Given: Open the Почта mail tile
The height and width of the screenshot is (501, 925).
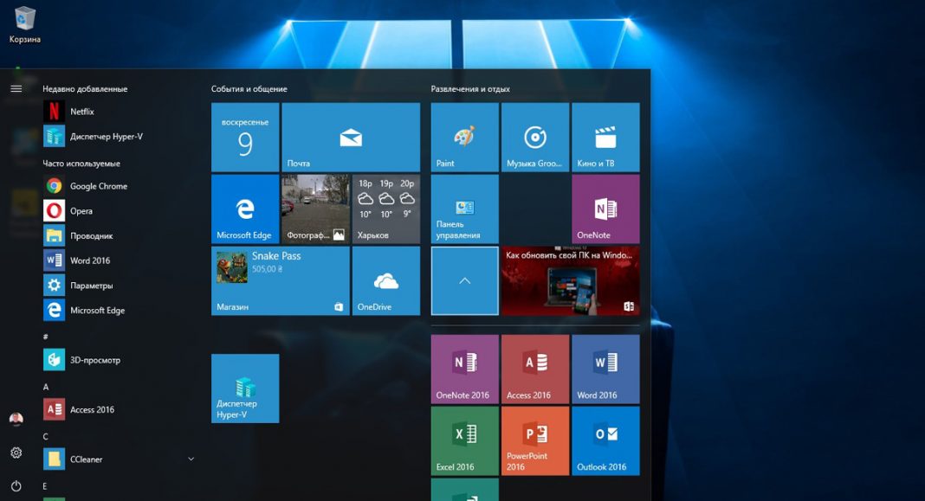Looking at the screenshot, I should click(351, 138).
